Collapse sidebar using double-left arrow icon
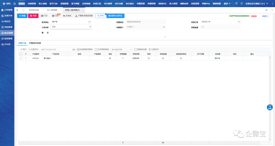The width and height of the screenshot is (275, 146). coord(17,10)
